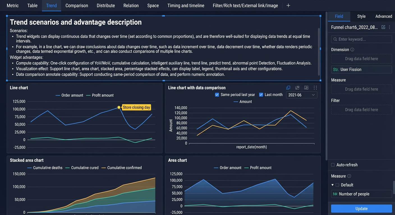The height and width of the screenshot is (215, 395).
Task: Click the edit chart icon beside copy icon
Action: pos(297,88)
